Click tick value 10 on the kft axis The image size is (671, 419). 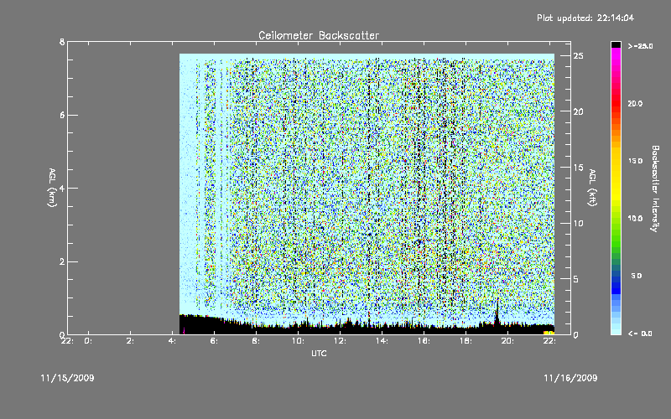[579, 223]
